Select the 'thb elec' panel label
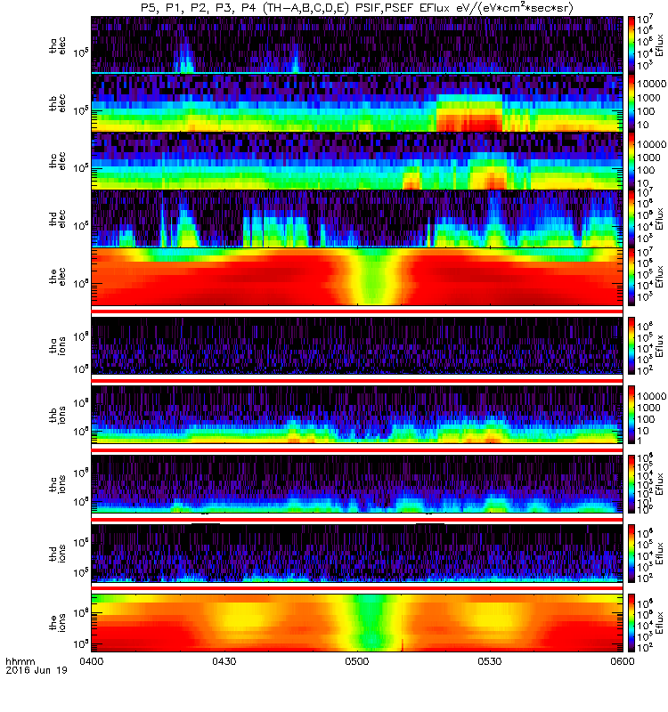 pos(57,103)
